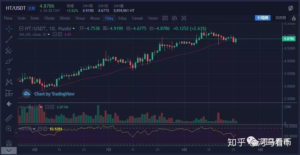
Task: Open the chart style icon in timeframe bar
Action: click(x=165, y=18)
